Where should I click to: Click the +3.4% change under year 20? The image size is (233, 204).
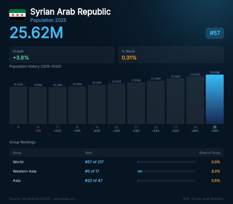click(116, 131)
